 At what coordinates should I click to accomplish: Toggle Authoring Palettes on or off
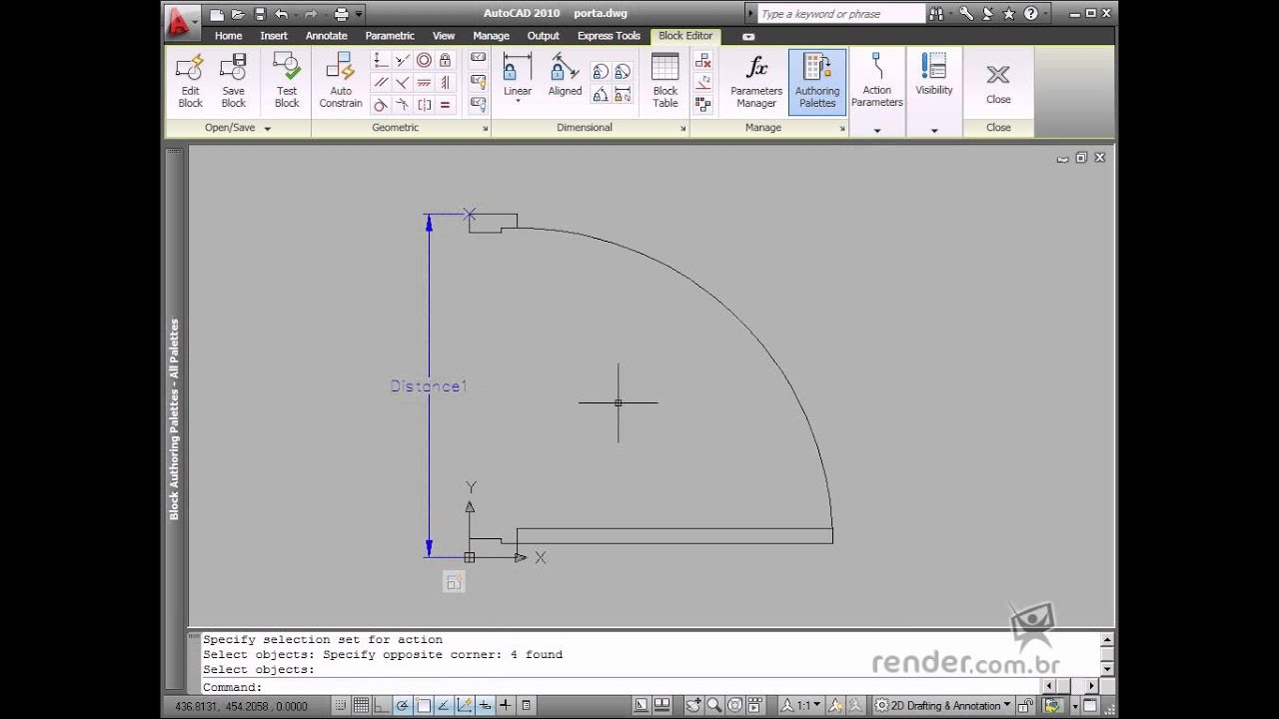817,81
